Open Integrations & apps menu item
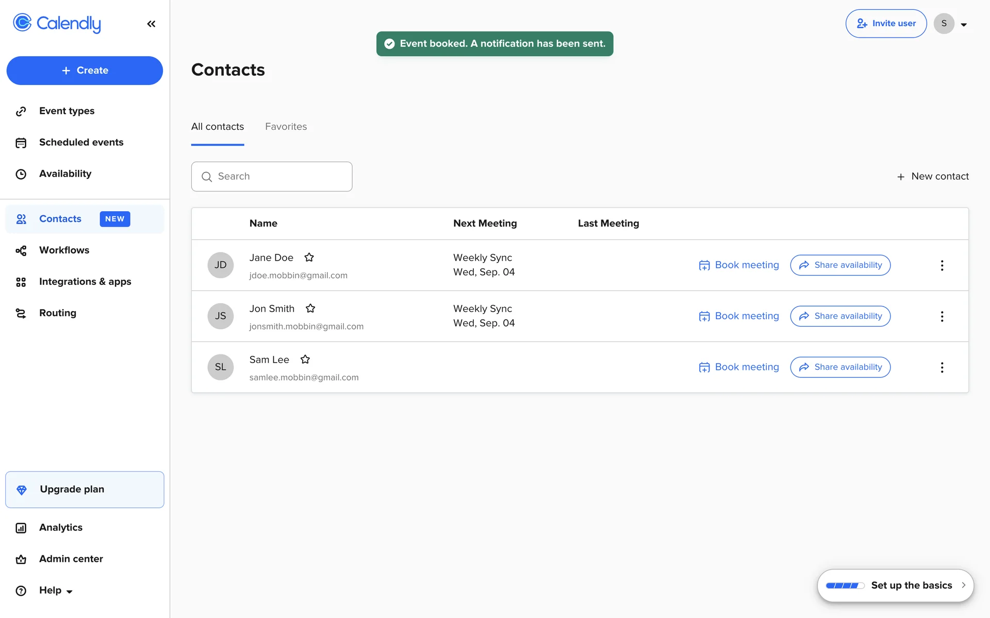 point(85,282)
